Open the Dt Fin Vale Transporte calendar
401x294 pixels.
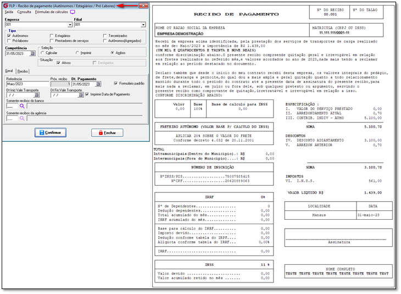81,95
